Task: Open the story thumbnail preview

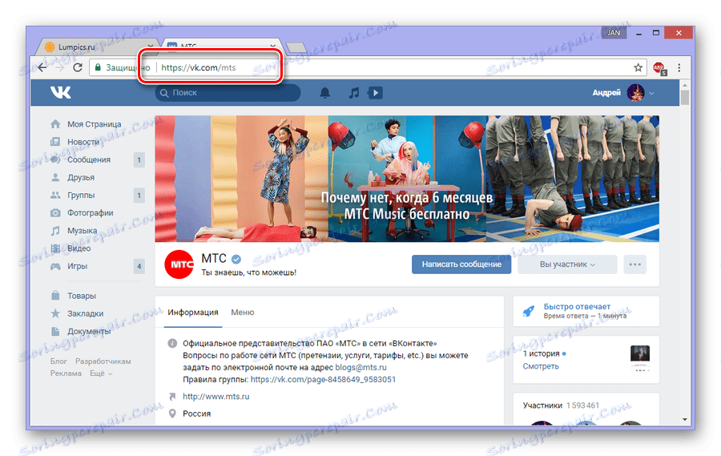Action: (x=639, y=358)
